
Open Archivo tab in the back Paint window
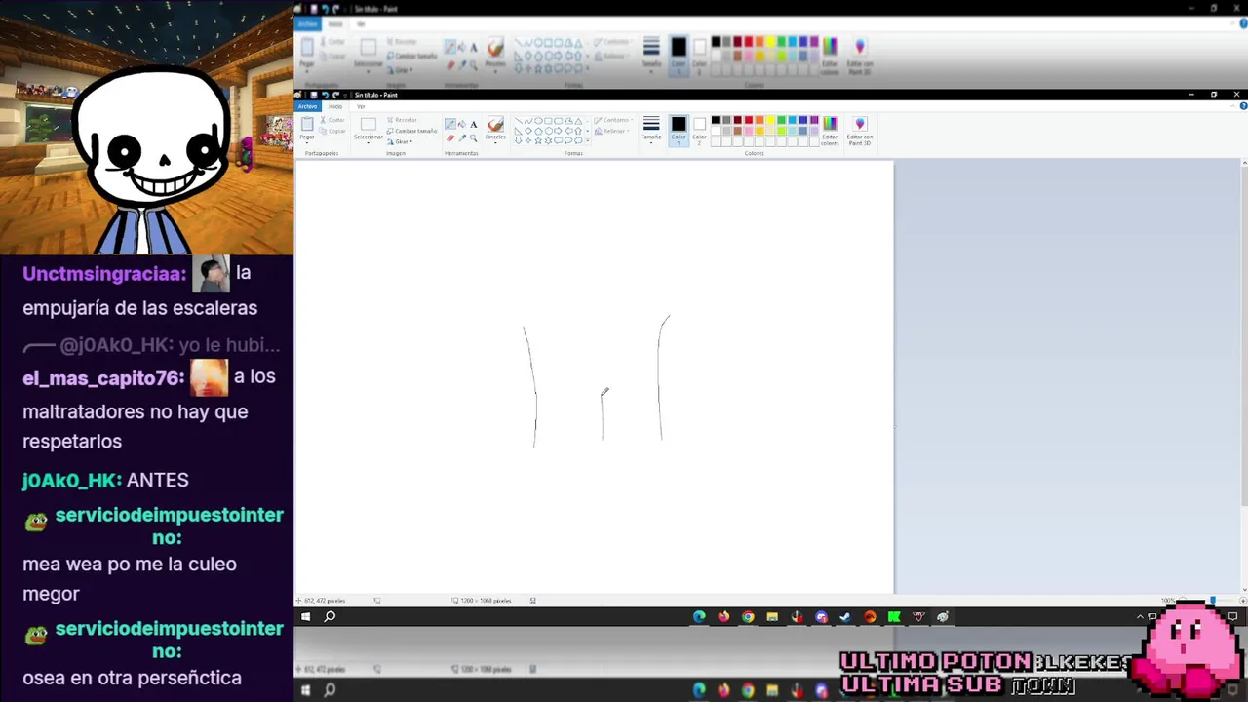coord(307,23)
